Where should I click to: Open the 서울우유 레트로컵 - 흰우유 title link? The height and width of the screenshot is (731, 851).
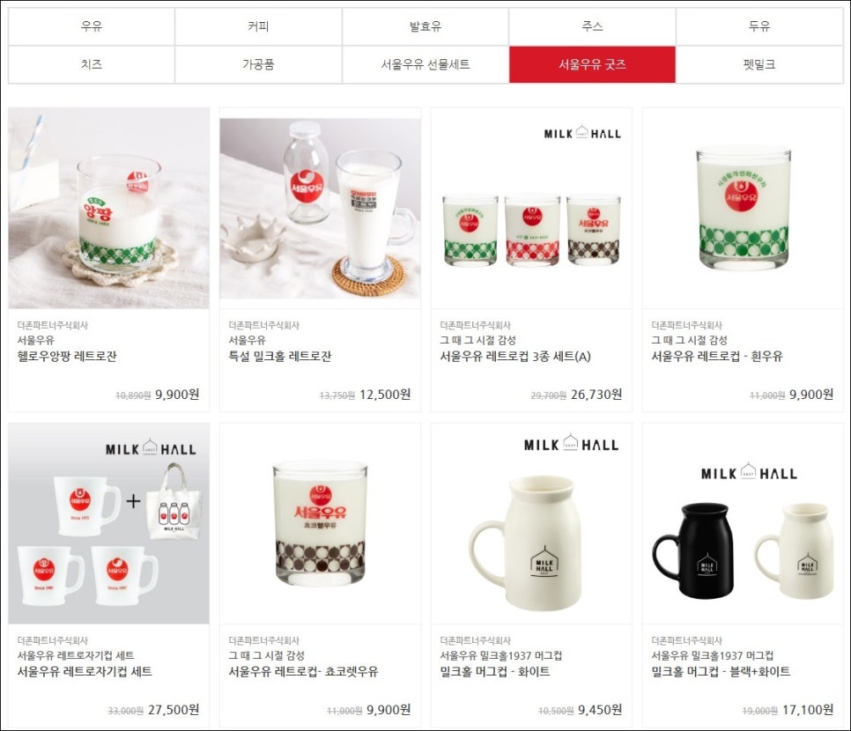click(717, 357)
